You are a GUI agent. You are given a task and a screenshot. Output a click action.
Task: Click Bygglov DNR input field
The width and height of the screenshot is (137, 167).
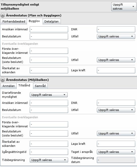point(116,29)
